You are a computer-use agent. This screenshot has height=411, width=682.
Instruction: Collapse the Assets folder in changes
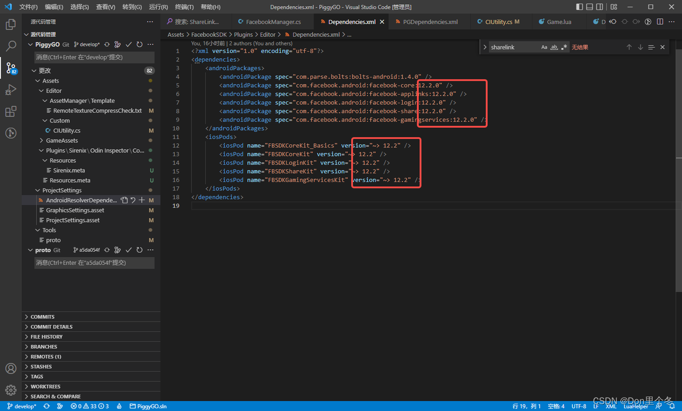click(x=37, y=81)
